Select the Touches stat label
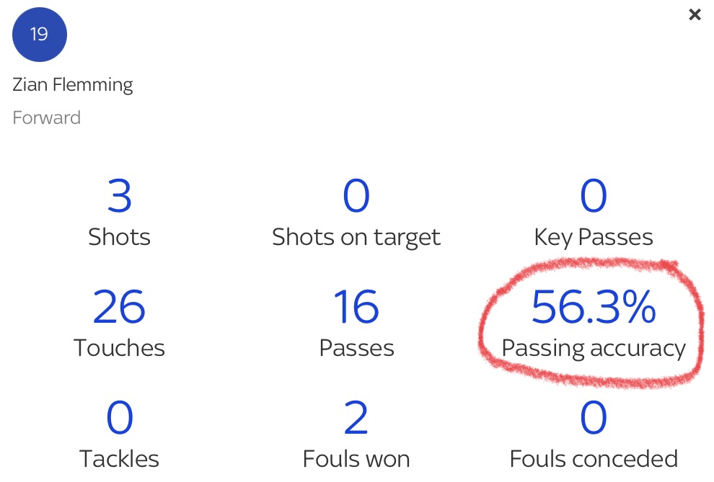This screenshot has width=714, height=482. pyautogui.click(x=120, y=348)
